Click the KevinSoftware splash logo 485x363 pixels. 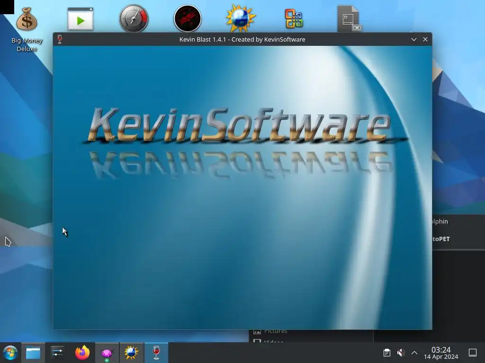(x=240, y=125)
